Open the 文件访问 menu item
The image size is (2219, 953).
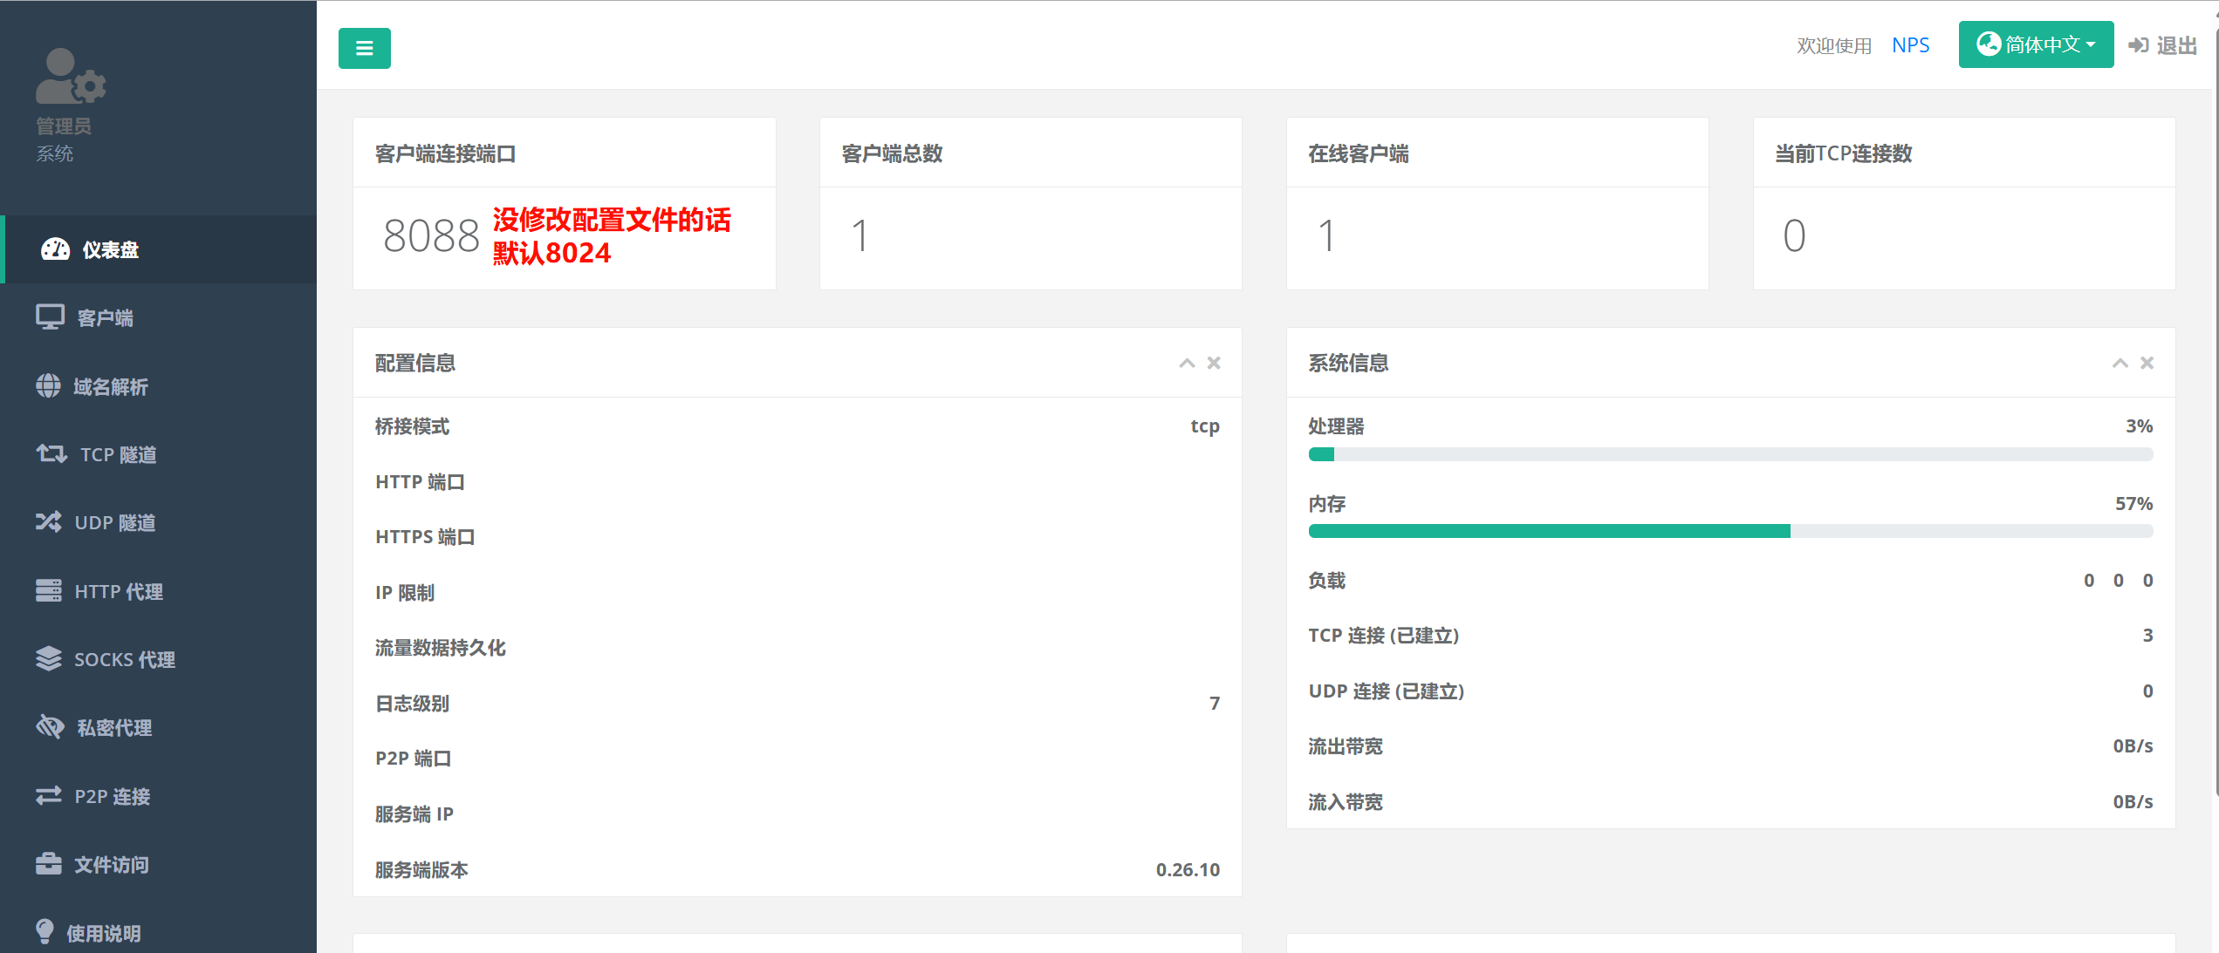tap(111, 864)
